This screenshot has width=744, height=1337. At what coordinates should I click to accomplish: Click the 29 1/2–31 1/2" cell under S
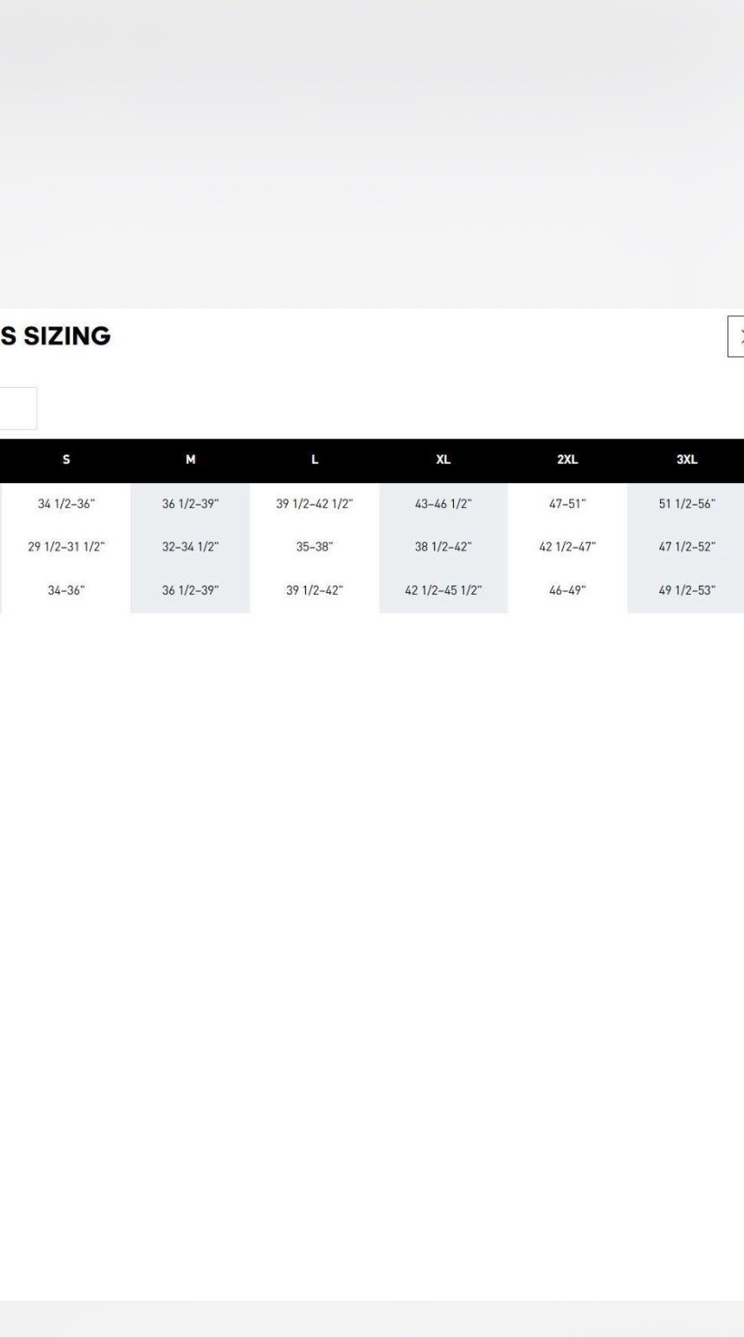click(x=66, y=547)
